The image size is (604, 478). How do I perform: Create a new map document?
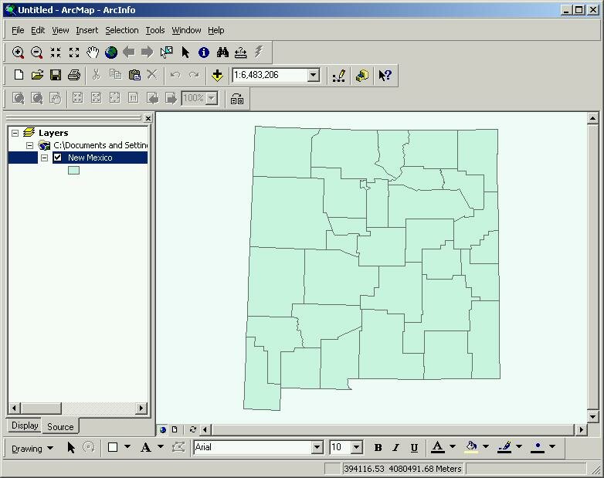point(19,75)
